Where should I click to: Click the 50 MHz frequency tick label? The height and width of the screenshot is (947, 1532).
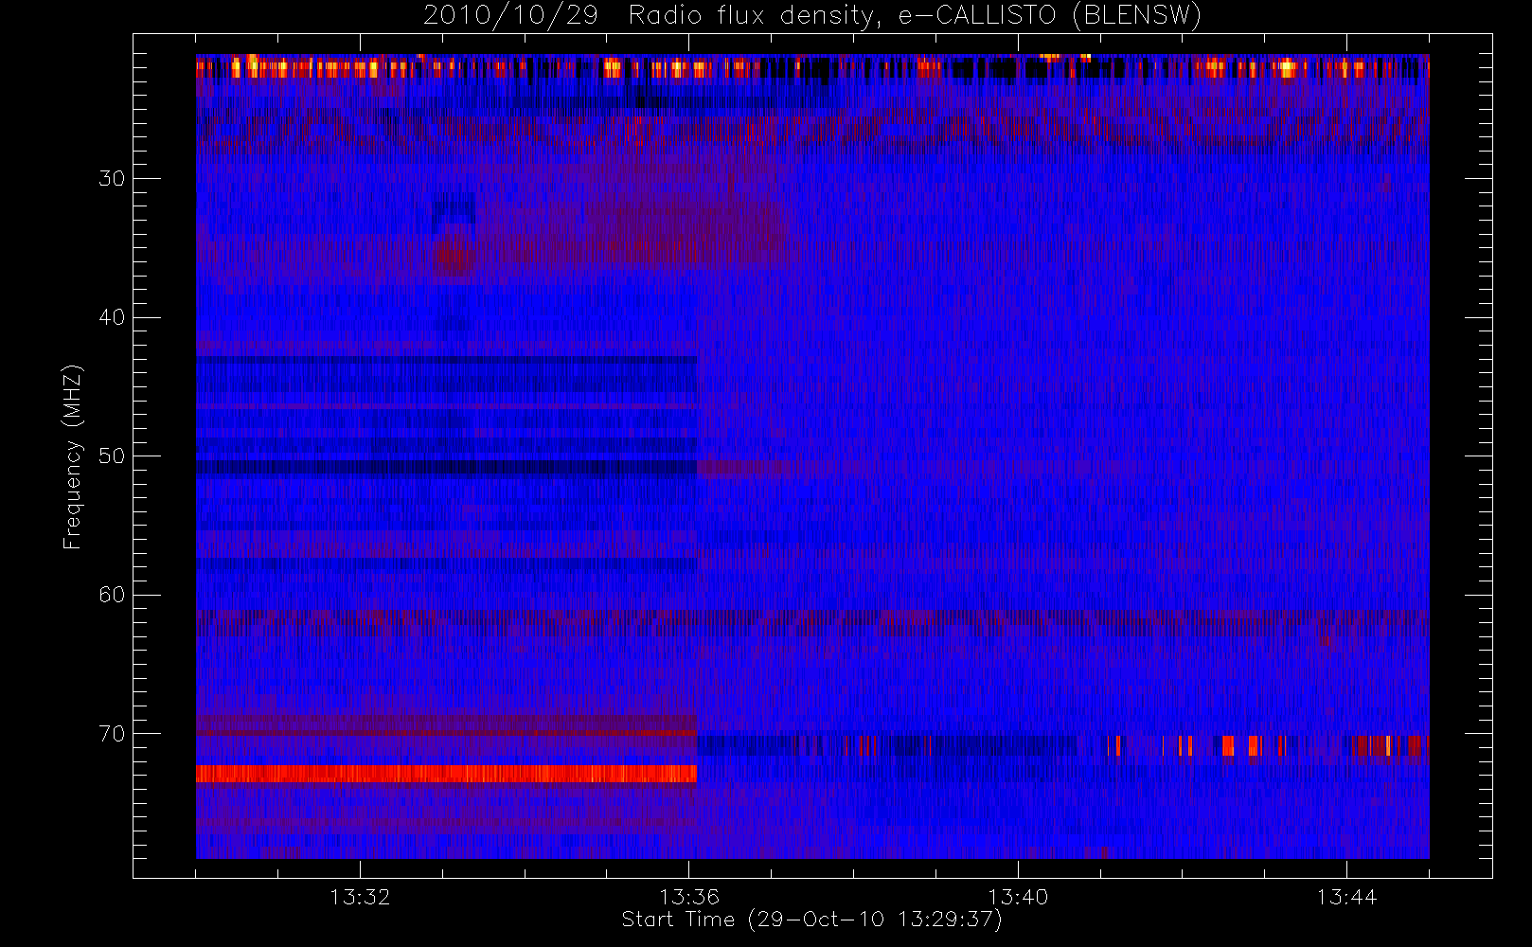[112, 456]
